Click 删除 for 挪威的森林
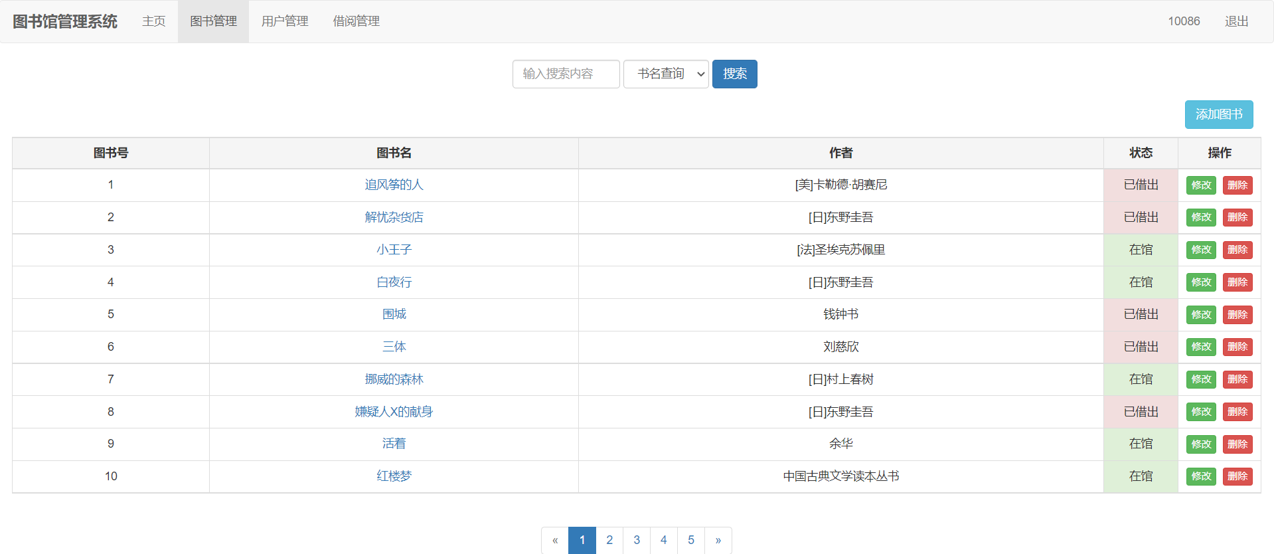 [1237, 379]
